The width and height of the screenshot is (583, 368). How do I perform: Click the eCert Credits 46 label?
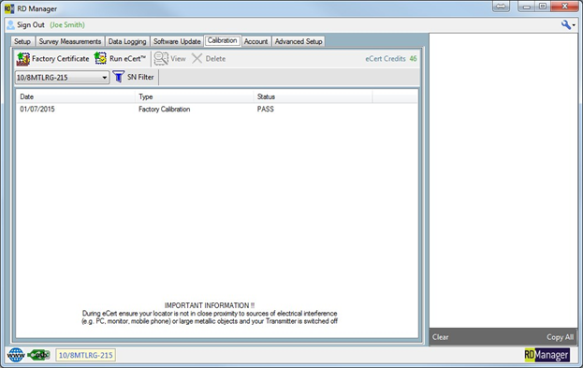(391, 58)
